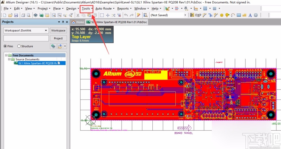Click the project name input field
Image resolution: width=281 pixels, height=149 pixels.
(x=26, y=38)
